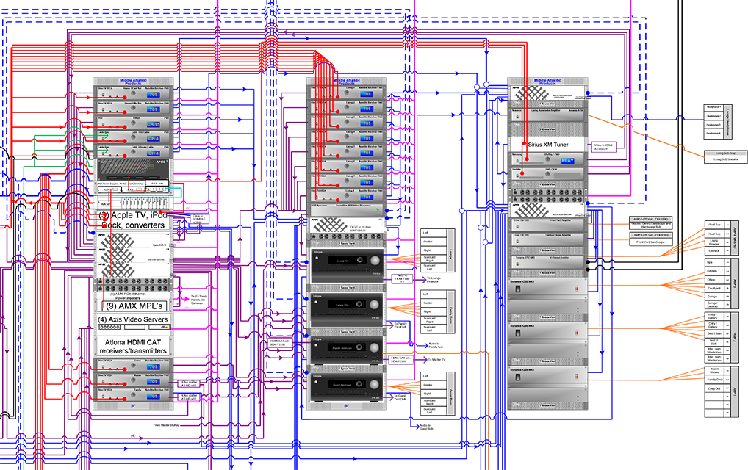Select the 701 display on the Family satellite receiver
This screenshot has width=748, height=470.
pos(153,397)
